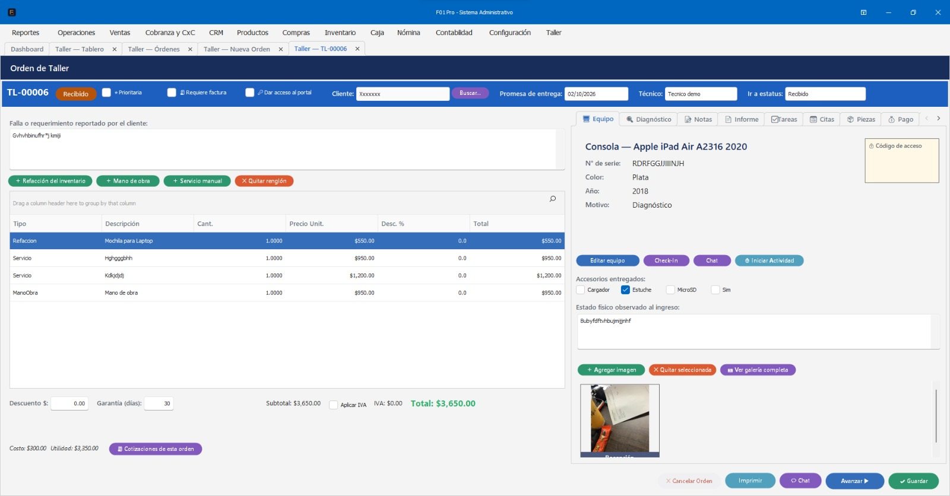Select the equipment photo thumbnail
The height and width of the screenshot is (496, 950).
[620, 420]
